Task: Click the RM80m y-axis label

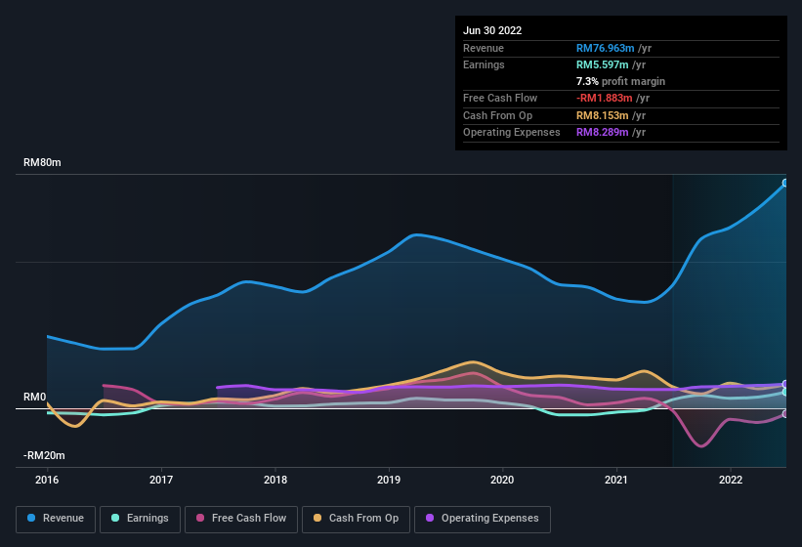Action: click(42, 163)
